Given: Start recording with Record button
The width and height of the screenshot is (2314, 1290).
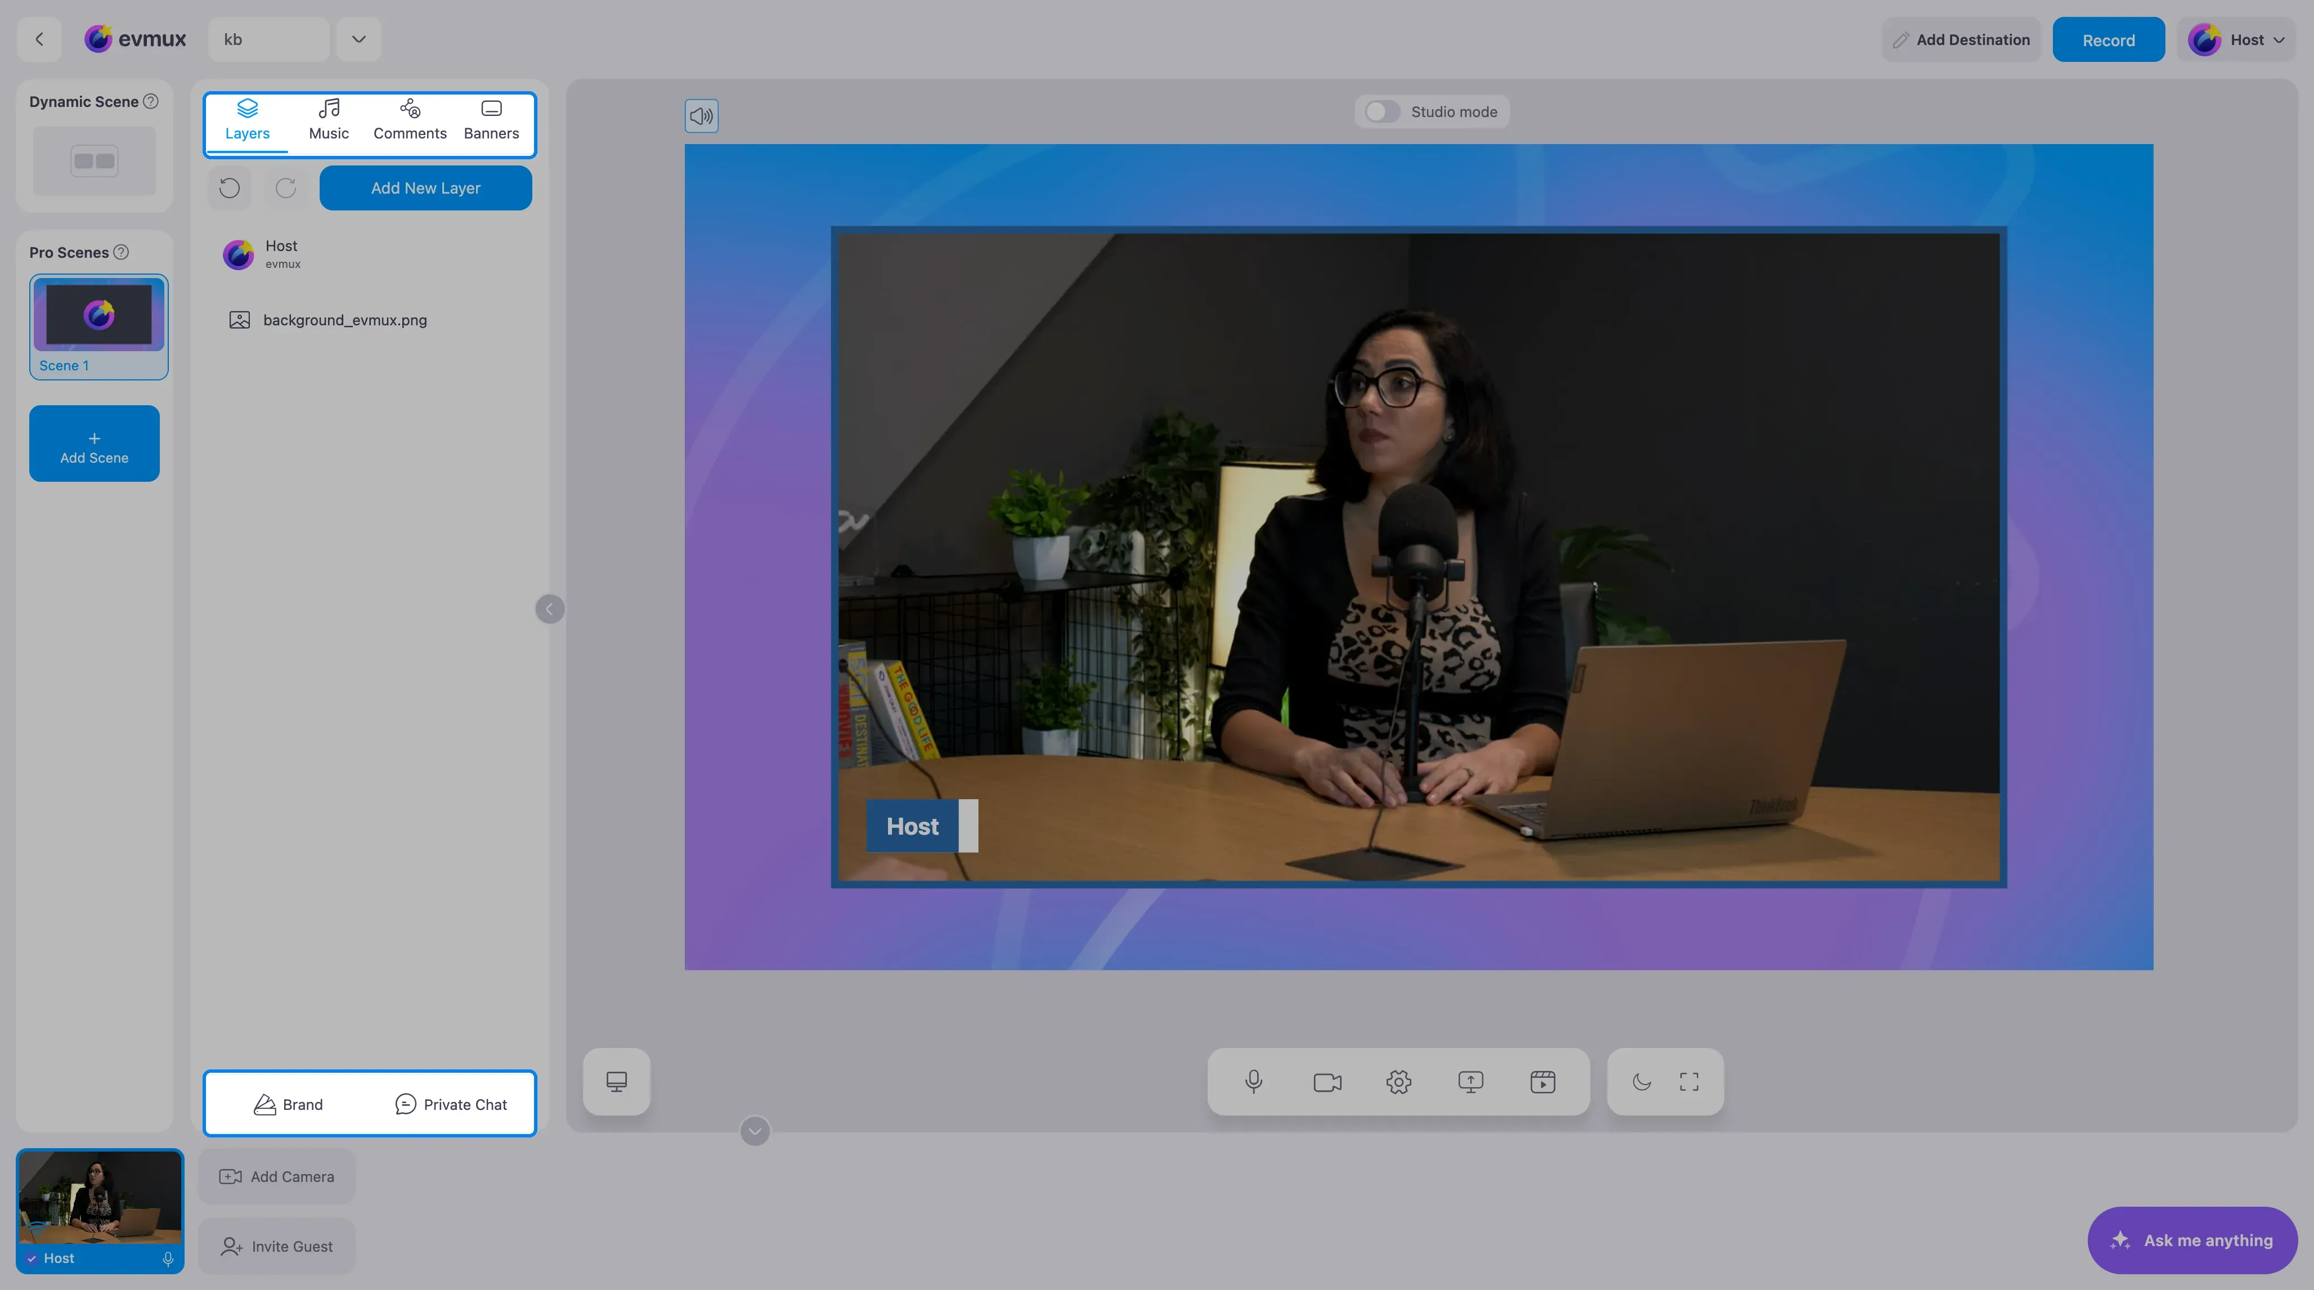Looking at the screenshot, I should 2108,39.
